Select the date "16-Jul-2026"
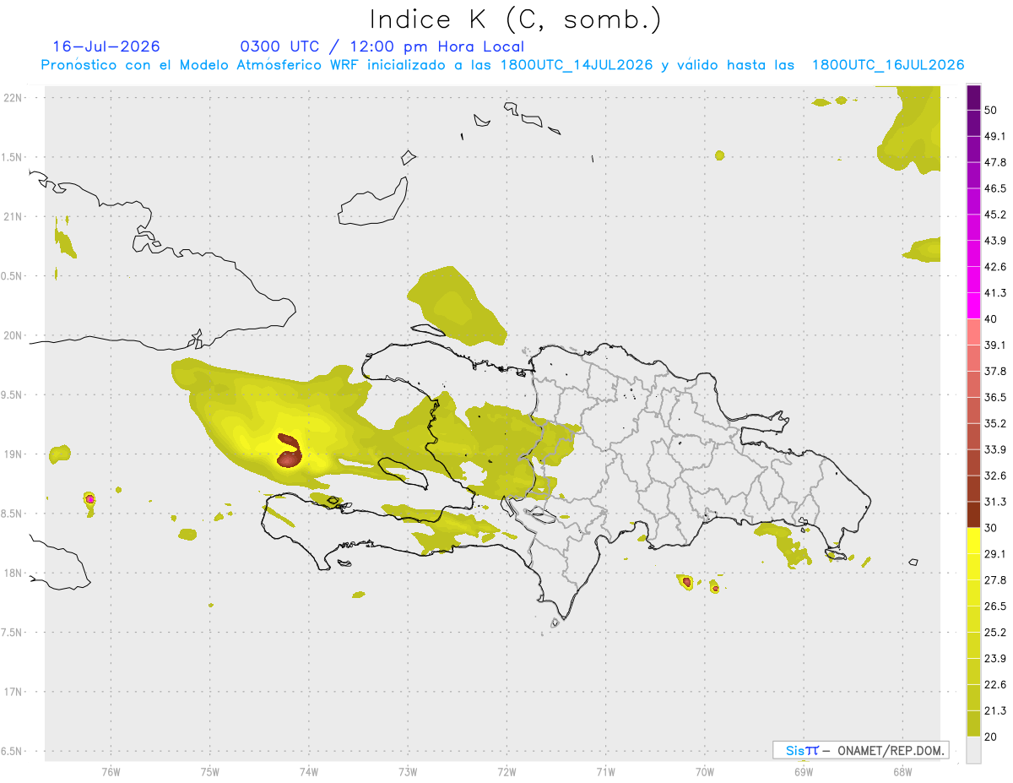Viewport: 1013px width, 783px height. click(x=106, y=46)
